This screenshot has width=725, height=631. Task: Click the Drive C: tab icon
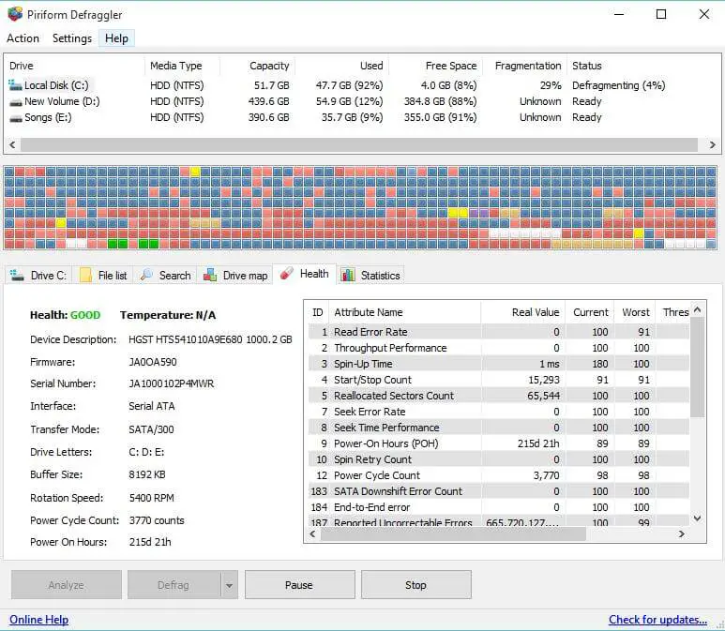coord(17,275)
